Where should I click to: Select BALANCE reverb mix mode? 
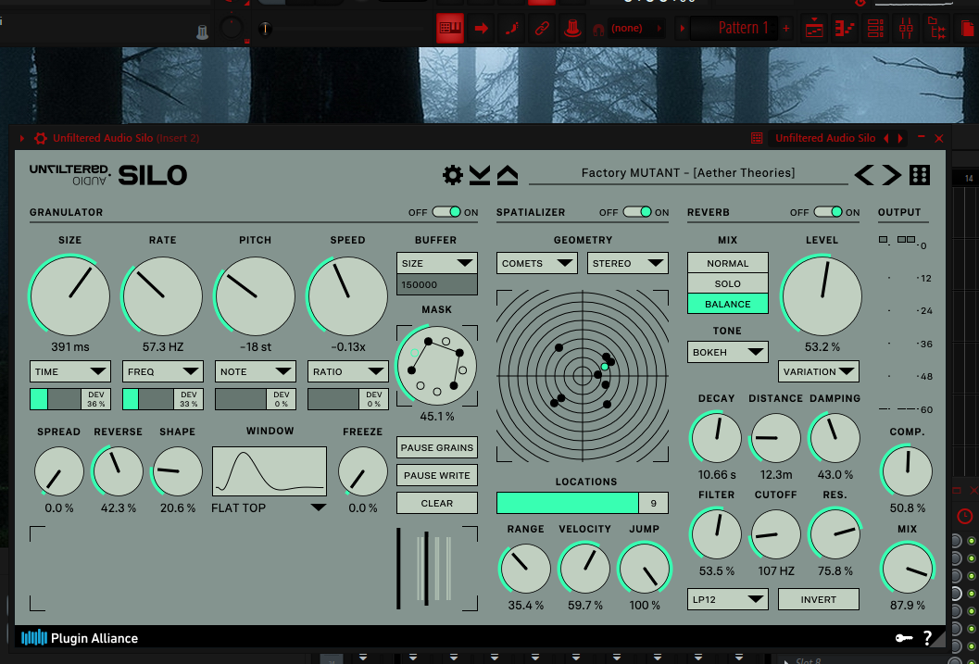point(728,304)
